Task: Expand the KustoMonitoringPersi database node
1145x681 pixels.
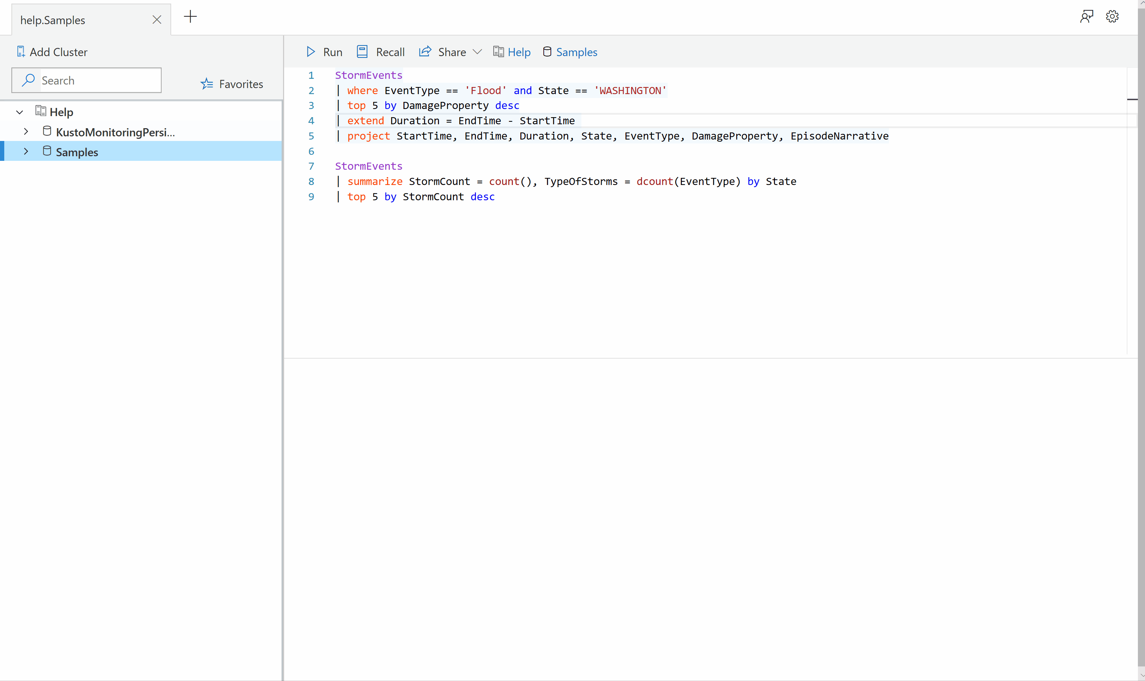Action: pyautogui.click(x=26, y=132)
